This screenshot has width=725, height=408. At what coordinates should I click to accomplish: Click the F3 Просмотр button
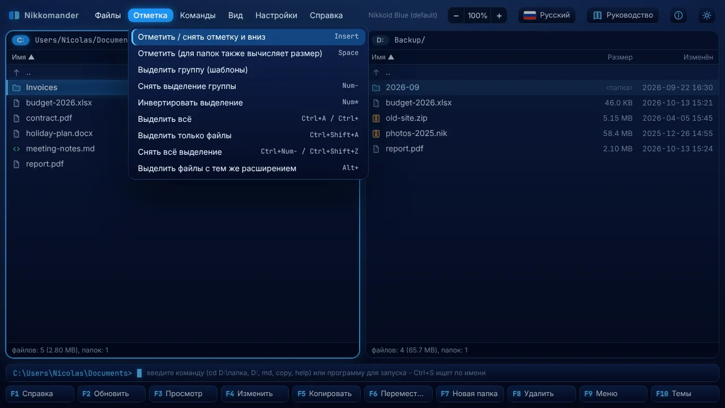pos(184,393)
